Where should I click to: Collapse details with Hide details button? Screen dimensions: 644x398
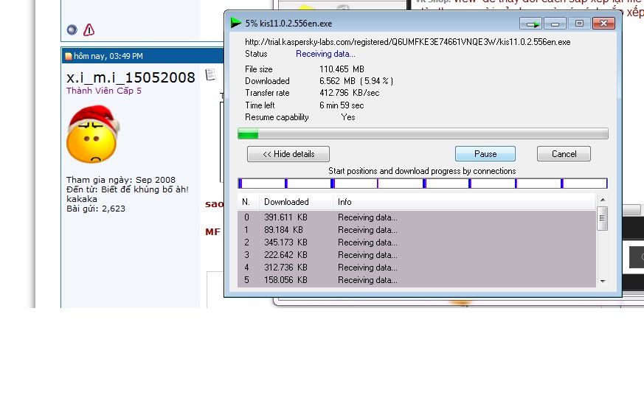tap(288, 154)
